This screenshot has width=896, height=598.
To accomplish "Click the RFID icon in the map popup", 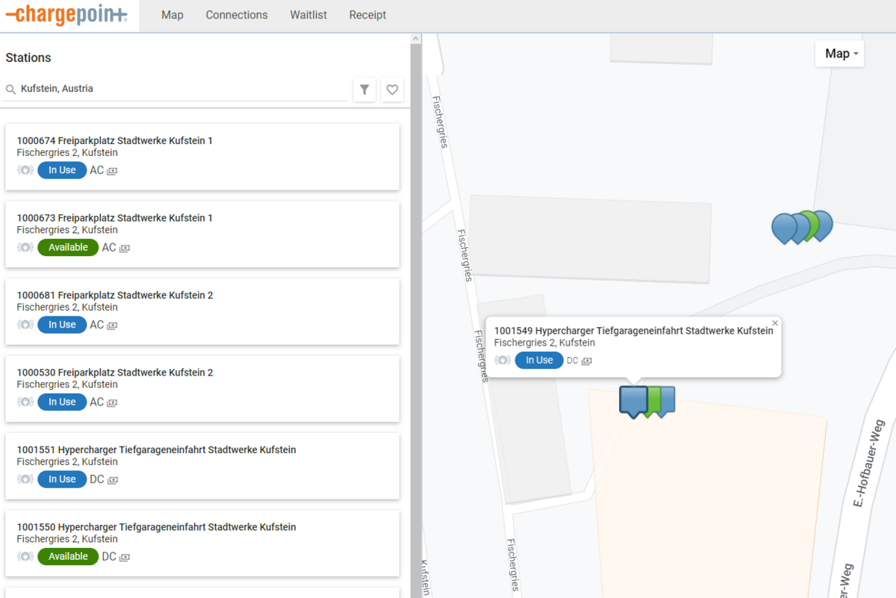I will (503, 361).
